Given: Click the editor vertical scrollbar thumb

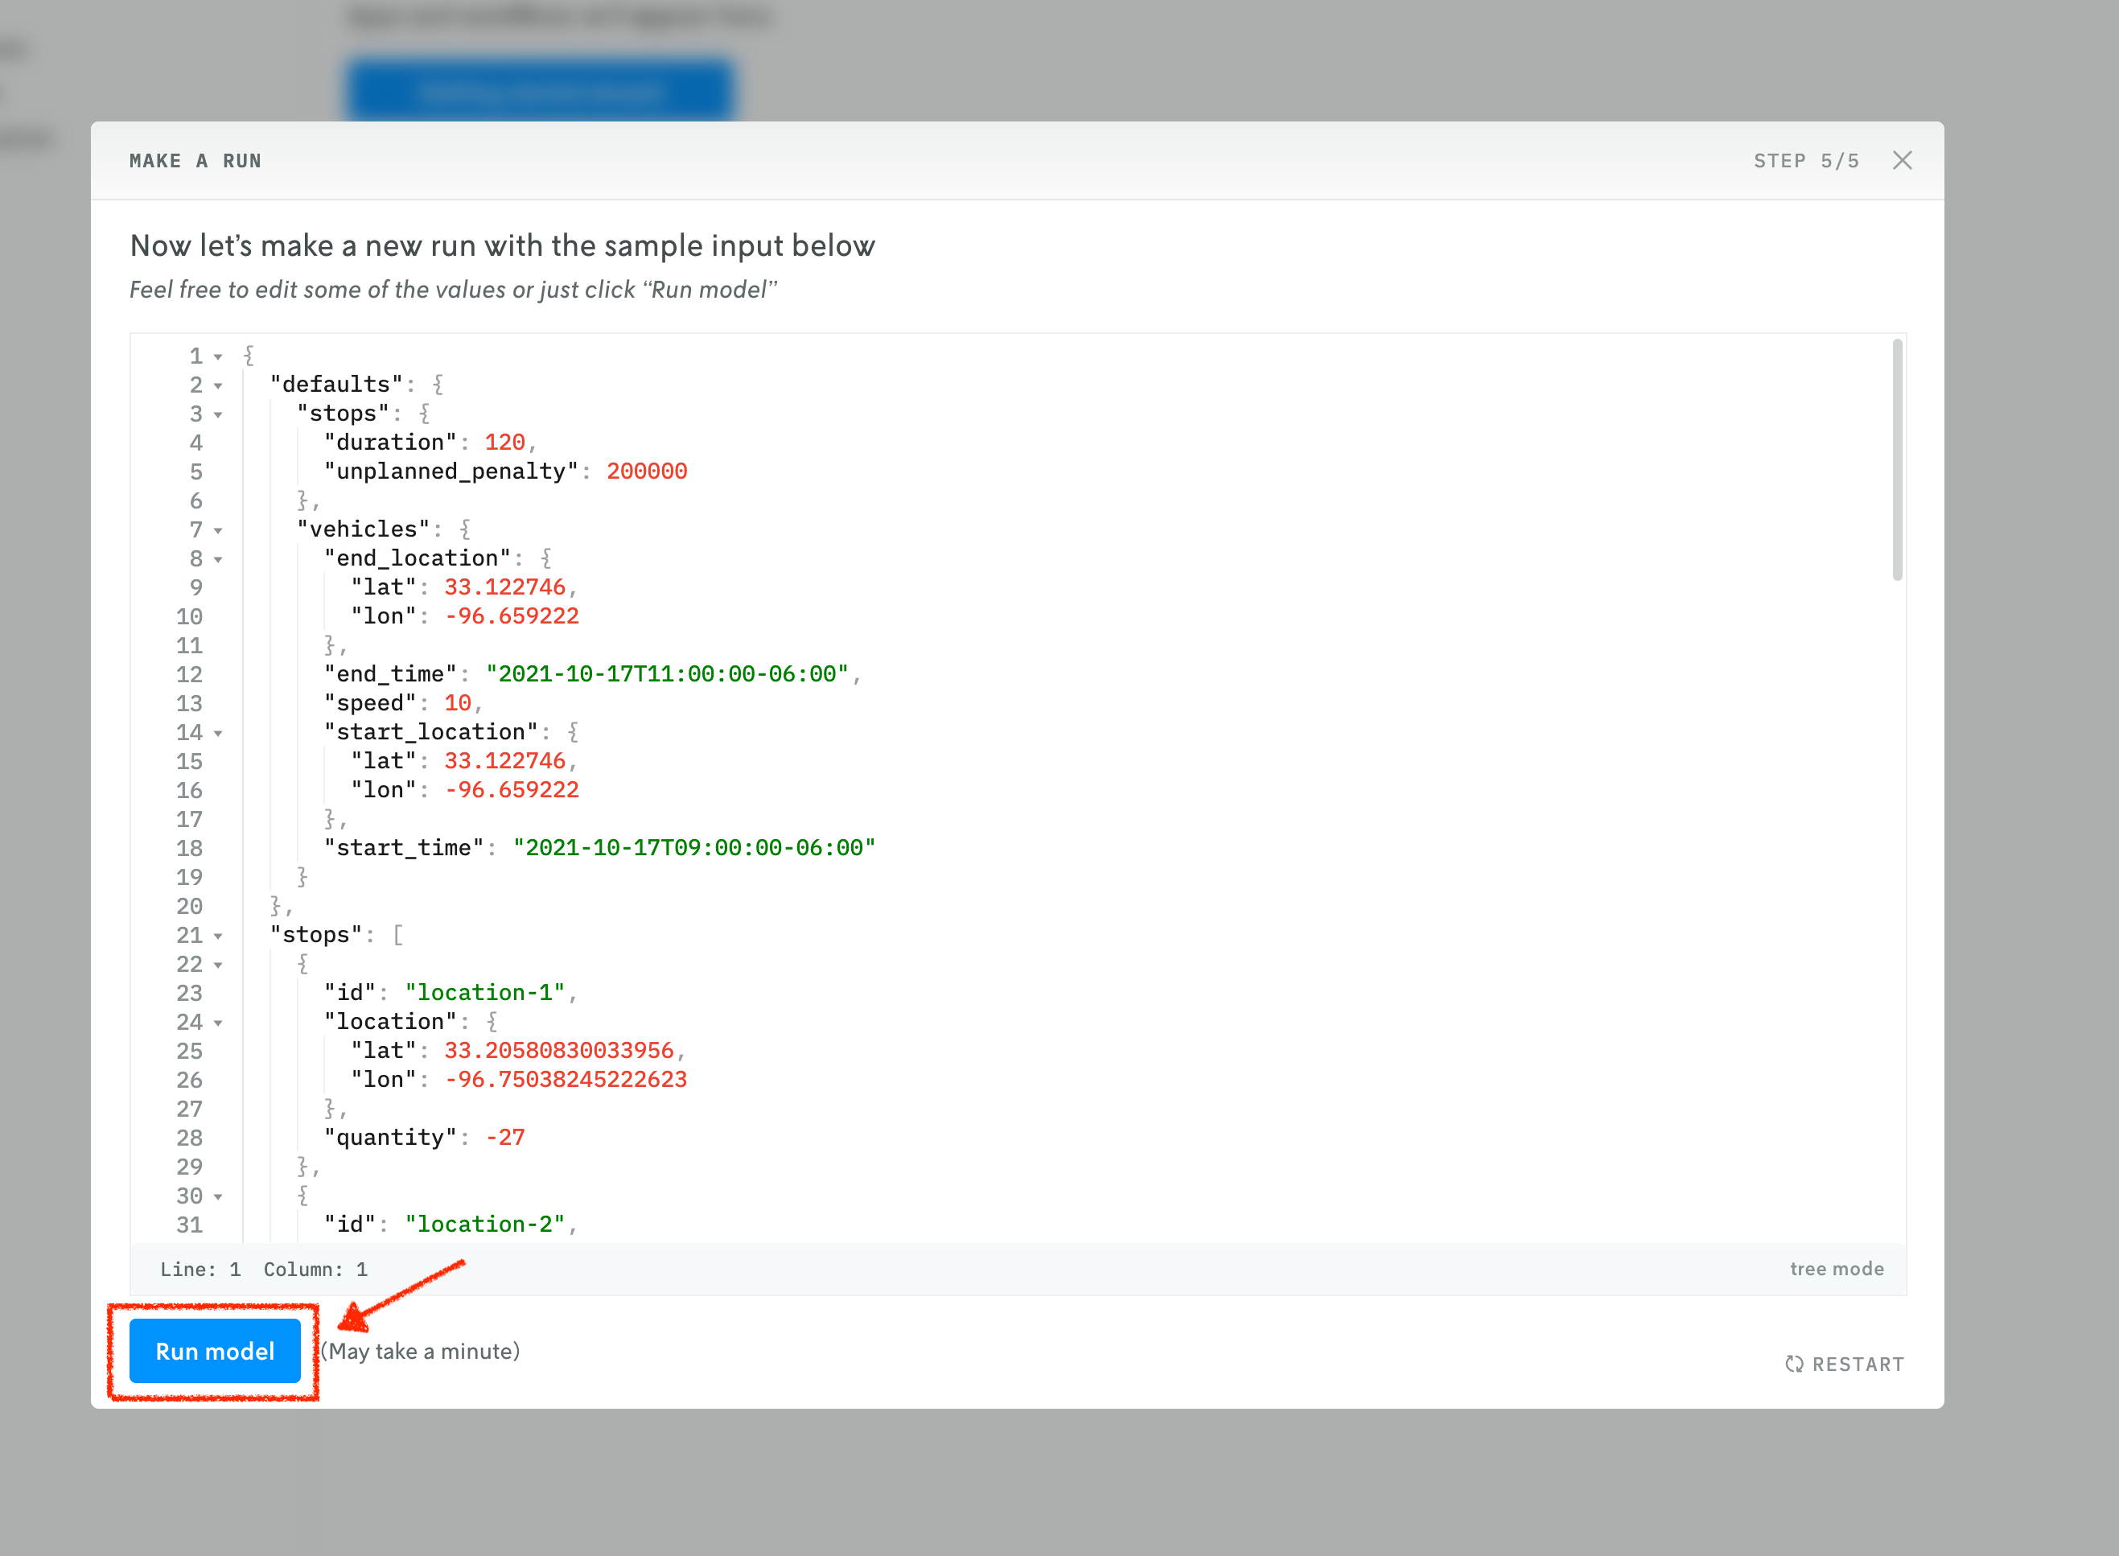Looking at the screenshot, I should pyautogui.click(x=1897, y=459).
